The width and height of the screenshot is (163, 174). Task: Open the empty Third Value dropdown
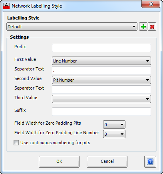(101, 99)
